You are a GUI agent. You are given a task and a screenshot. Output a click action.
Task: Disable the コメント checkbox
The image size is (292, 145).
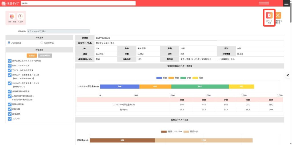tap(10, 119)
